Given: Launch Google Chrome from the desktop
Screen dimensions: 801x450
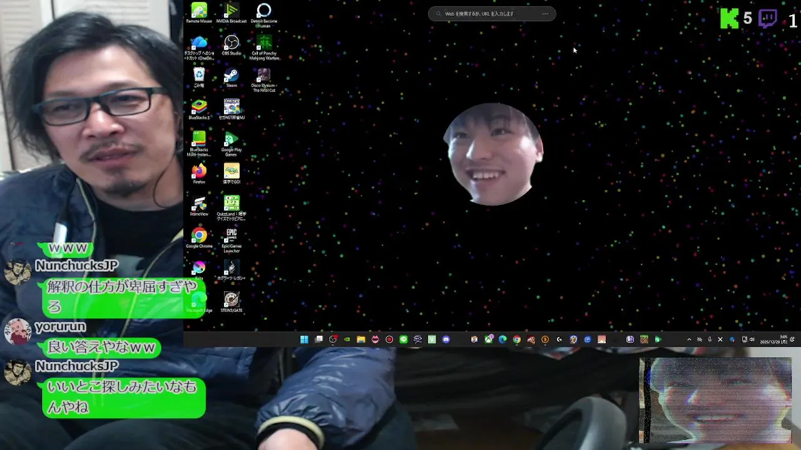Looking at the screenshot, I should coord(199,238).
